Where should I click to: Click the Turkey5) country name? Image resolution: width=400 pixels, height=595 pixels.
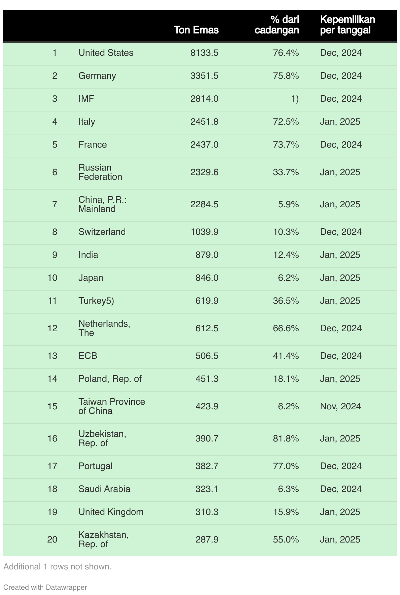(x=96, y=301)
